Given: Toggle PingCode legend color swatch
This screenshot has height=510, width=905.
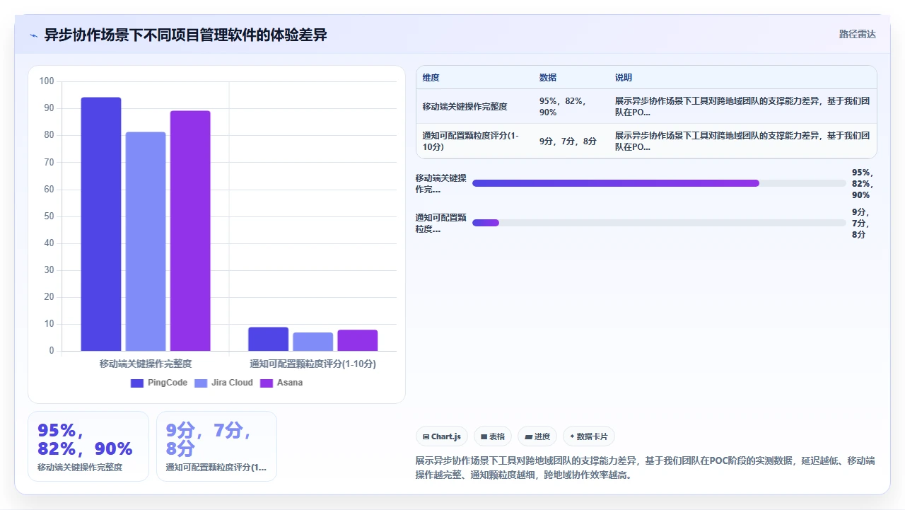Looking at the screenshot, I should pos(137,383).
